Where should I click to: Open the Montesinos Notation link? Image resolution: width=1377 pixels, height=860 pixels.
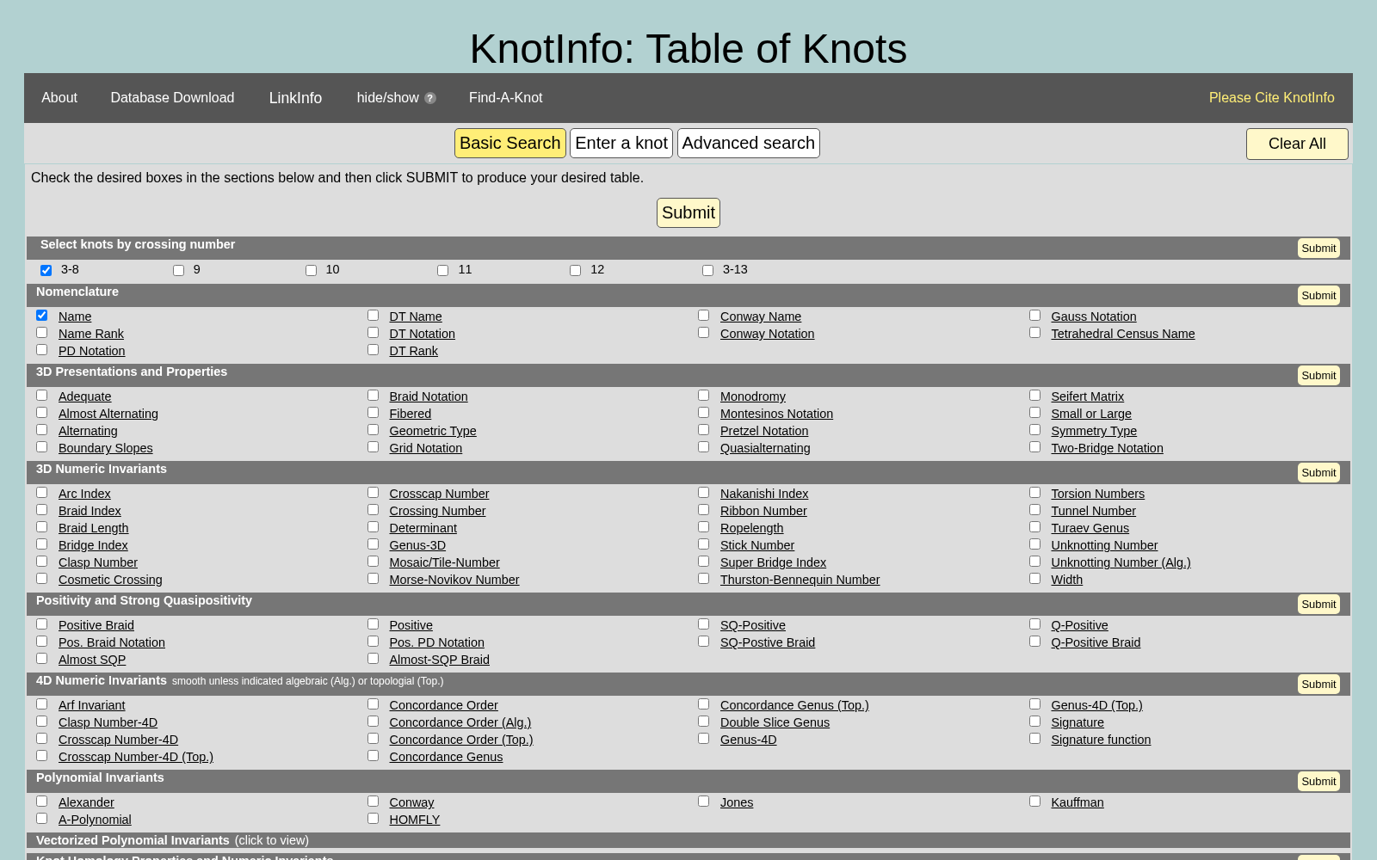[x=776, y=414]
